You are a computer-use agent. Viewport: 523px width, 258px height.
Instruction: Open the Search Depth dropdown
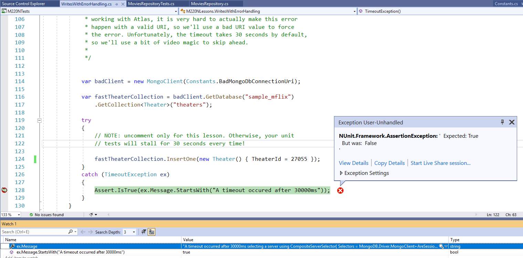click(x=134, y=232)
